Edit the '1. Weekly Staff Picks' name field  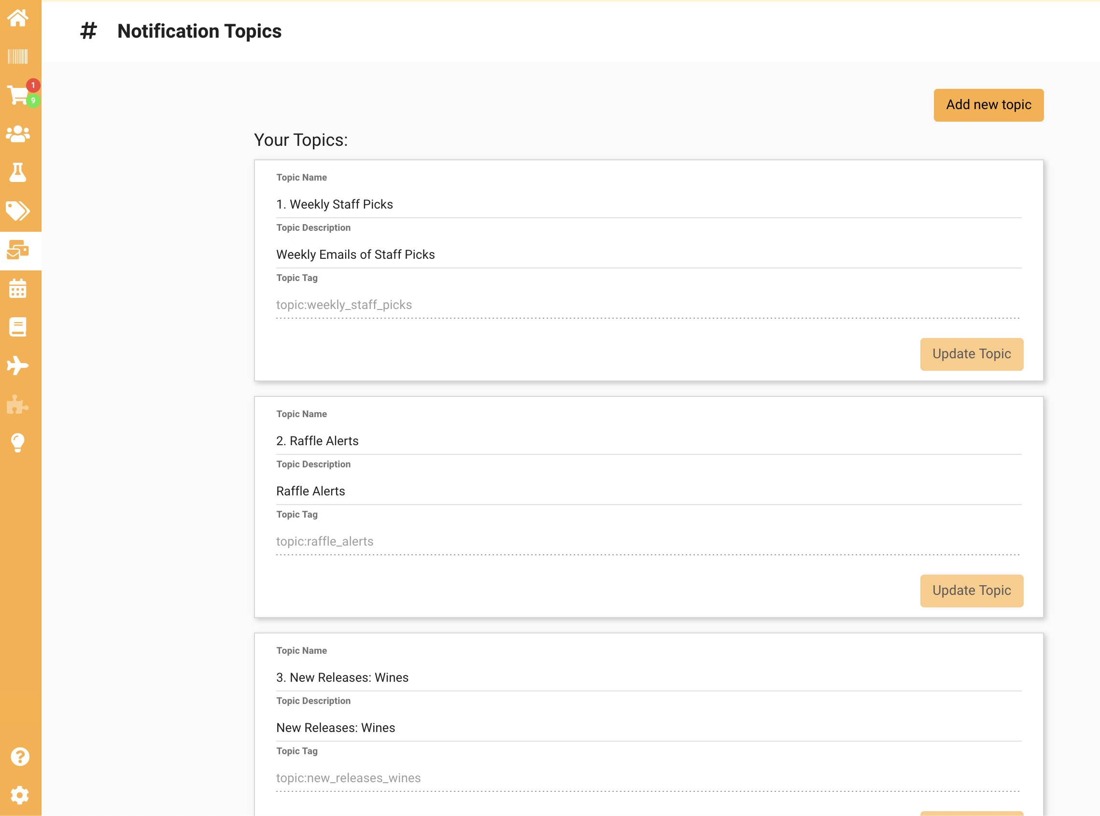[648, 205]
